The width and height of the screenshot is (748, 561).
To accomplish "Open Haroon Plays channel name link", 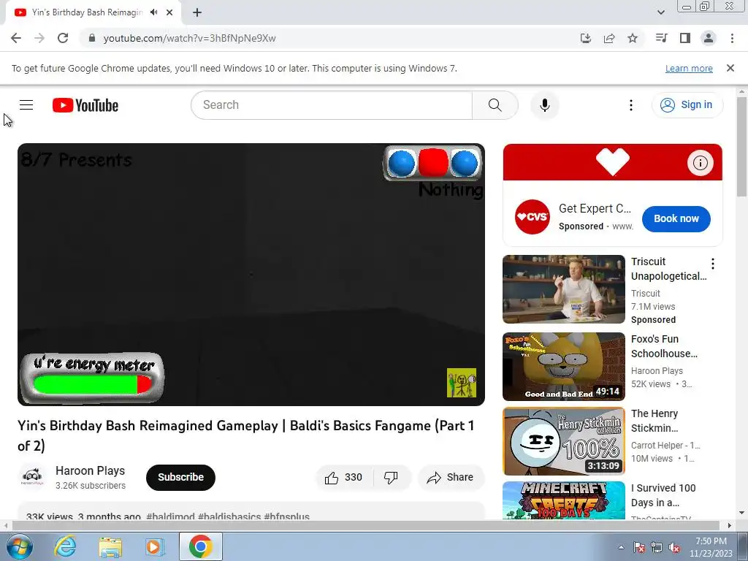I will (x=90, y=470).
